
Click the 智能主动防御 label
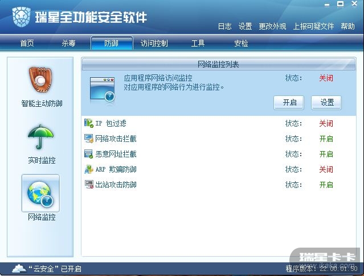(x=42, y=103)
